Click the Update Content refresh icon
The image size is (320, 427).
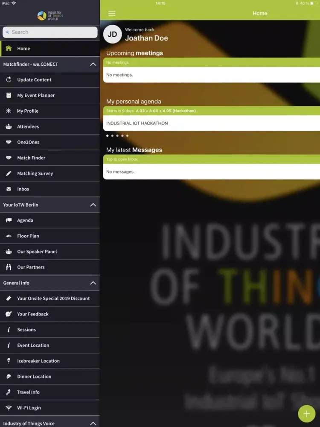click(x=9, y=79)
